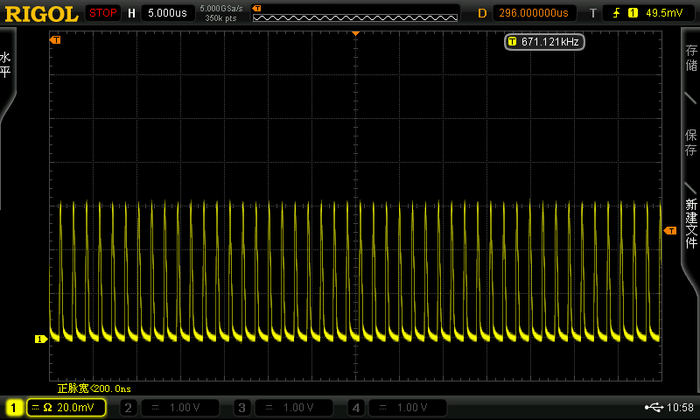
Task: Click the red STOP status button
Action: (103, 13)
